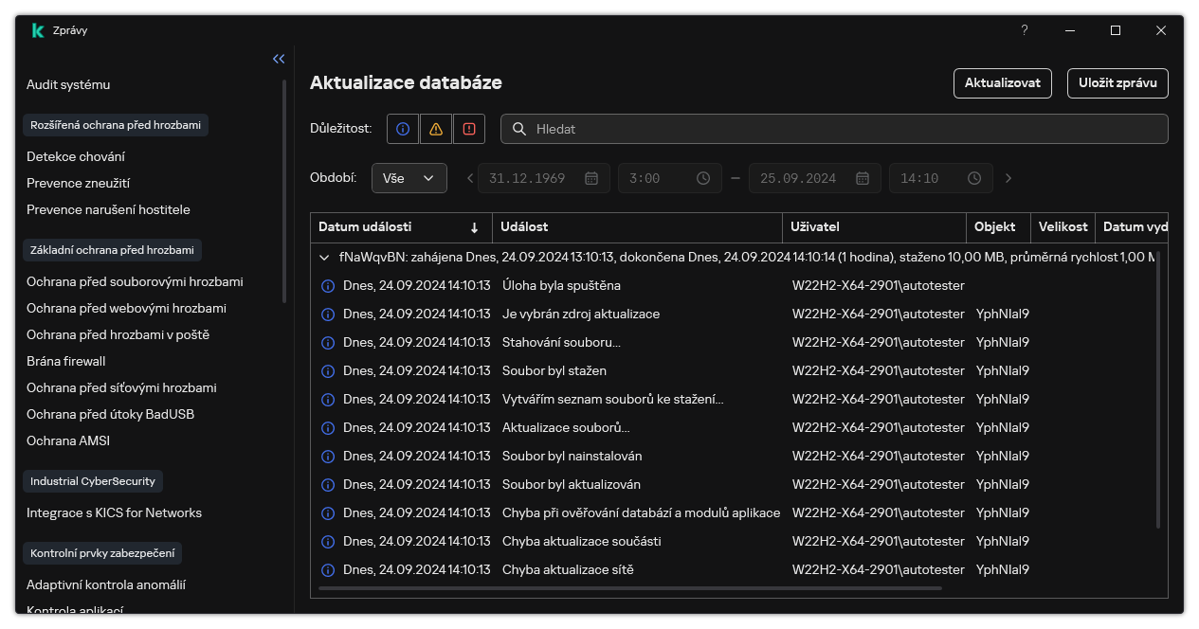Click the horizontal scrollbar under the table
The width and height of the screenshot is (1199, 629).
[x=630, y=588]
